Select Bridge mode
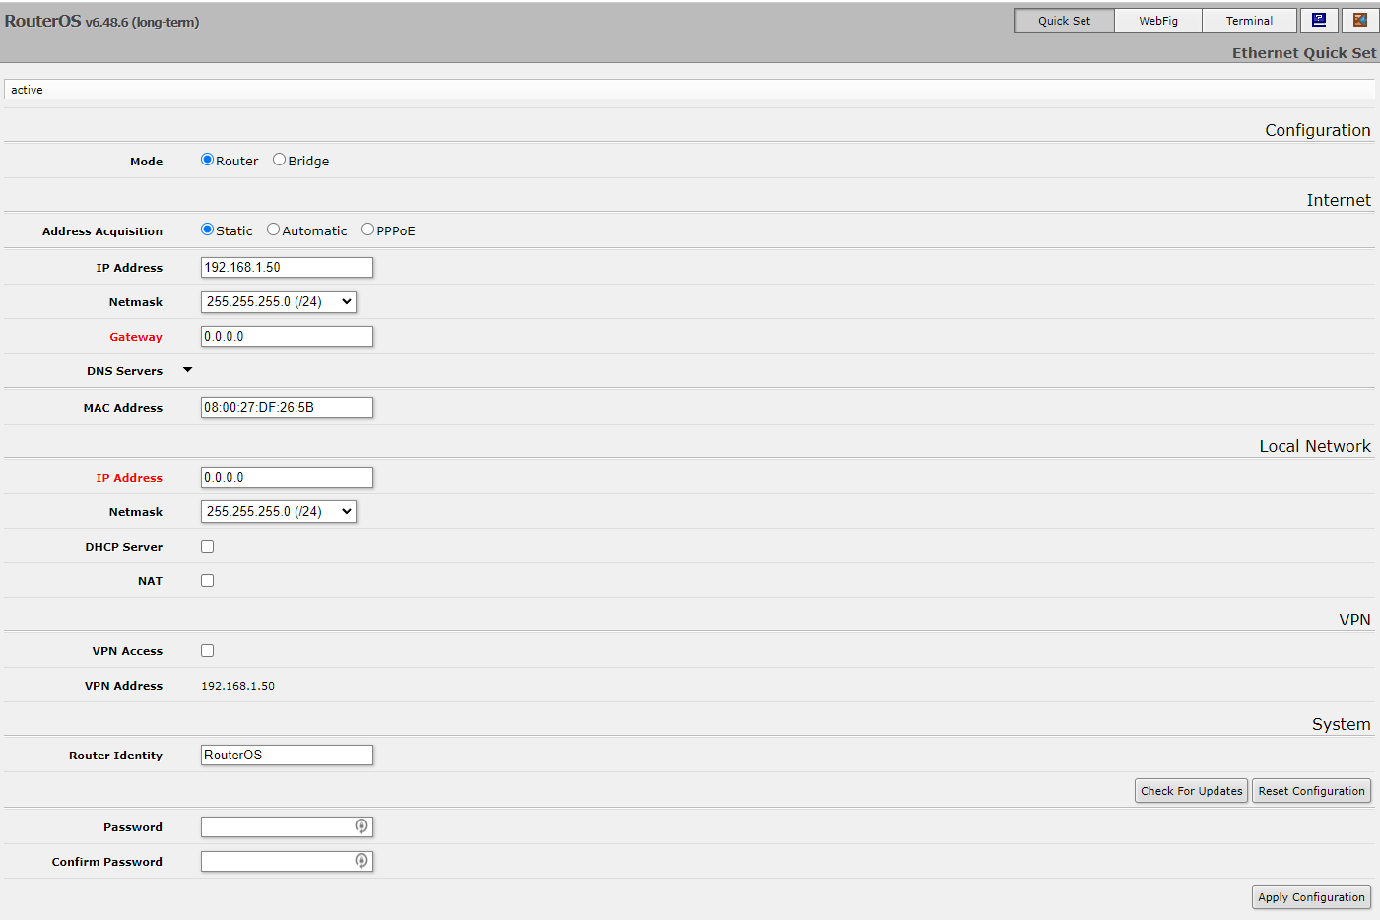The image size is (1380, 920). pyautogui.click(x=279, y=160)
